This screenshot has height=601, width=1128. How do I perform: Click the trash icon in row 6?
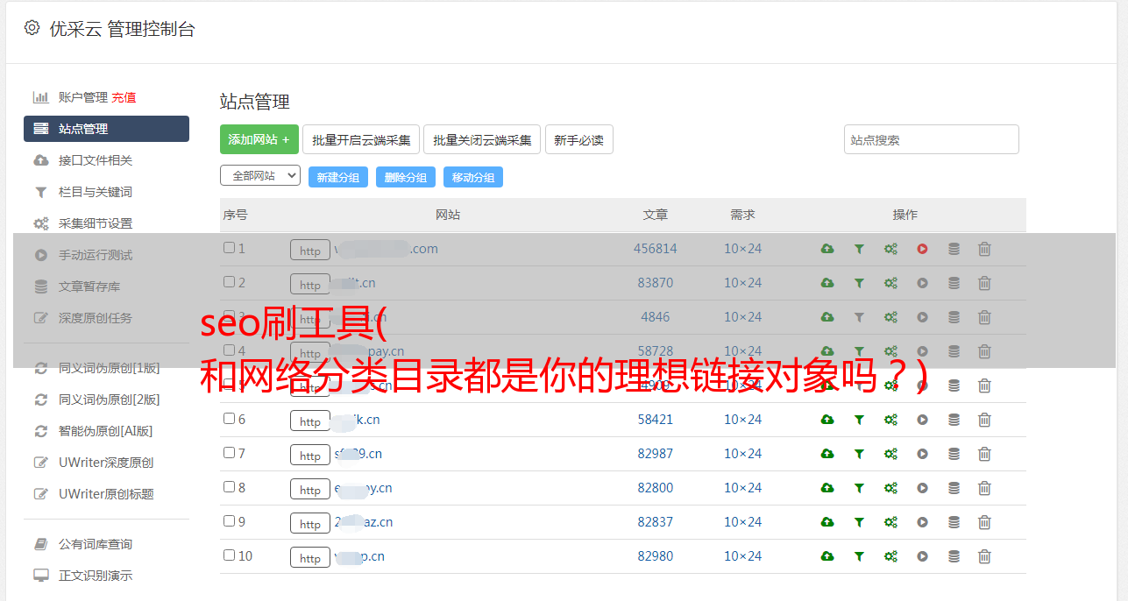tap(984, 420)
